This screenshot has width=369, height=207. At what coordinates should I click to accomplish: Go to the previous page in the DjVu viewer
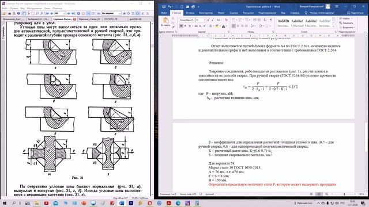coord(51,13)
